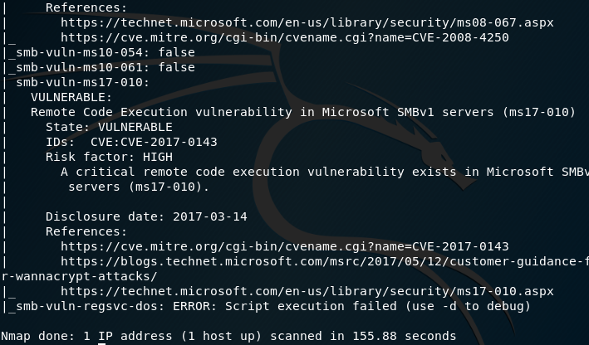The height and width of the screenshot is (345, 589).
Task: Click the VULNERABLE: heading under ms17-010
Action: pos(71,97)
